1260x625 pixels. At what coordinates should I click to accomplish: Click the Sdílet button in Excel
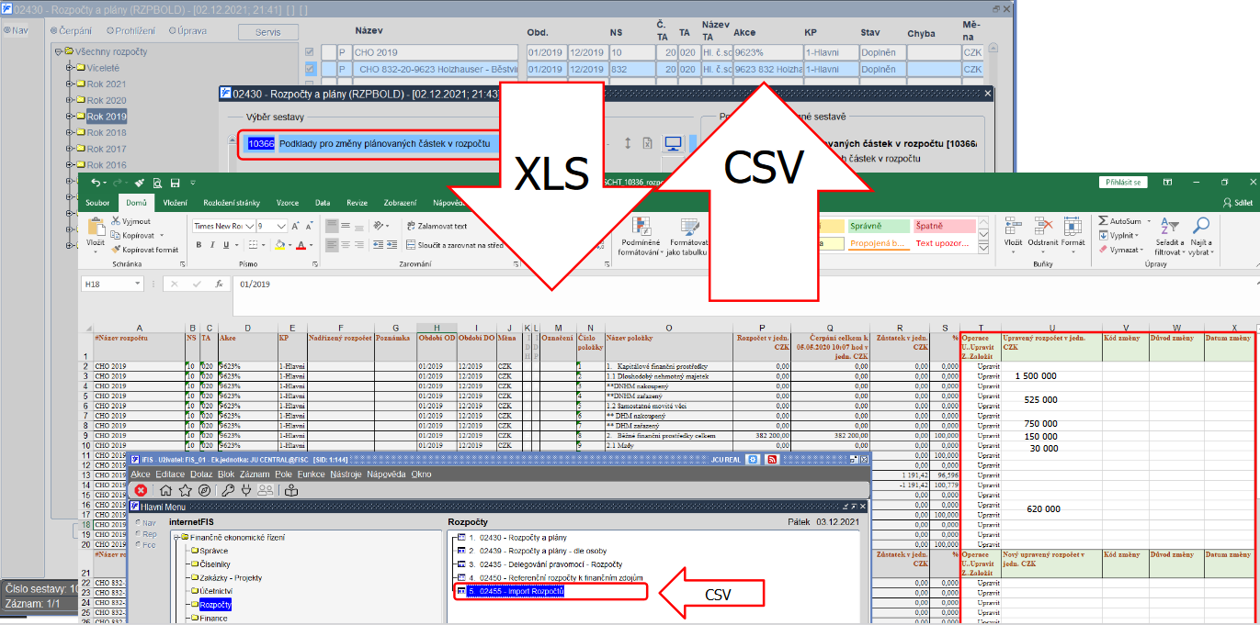pyautogui.click(x=1238, y=203)
